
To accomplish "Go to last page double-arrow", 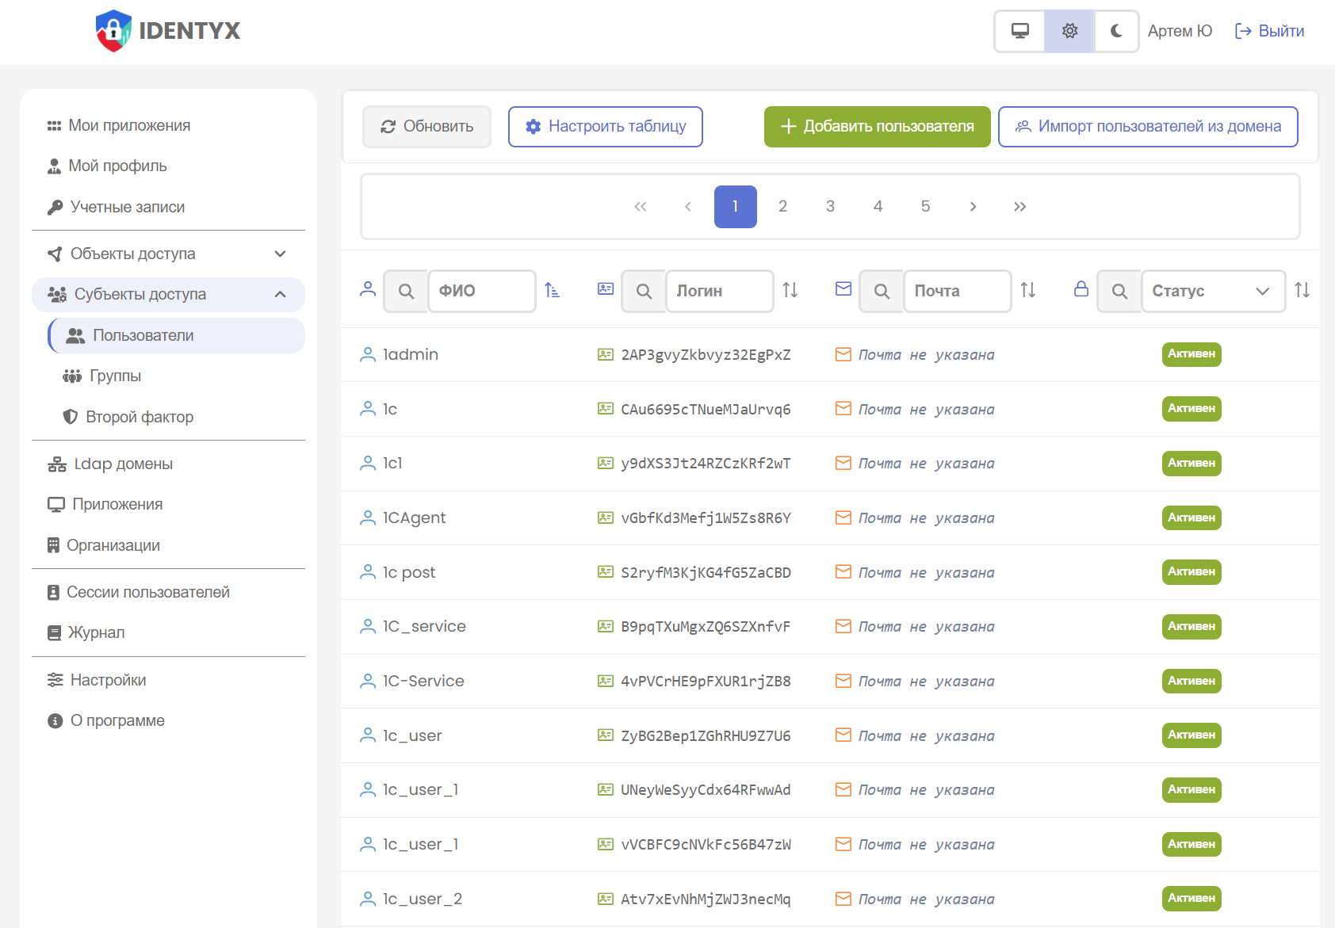I will tap(1020, 207).
